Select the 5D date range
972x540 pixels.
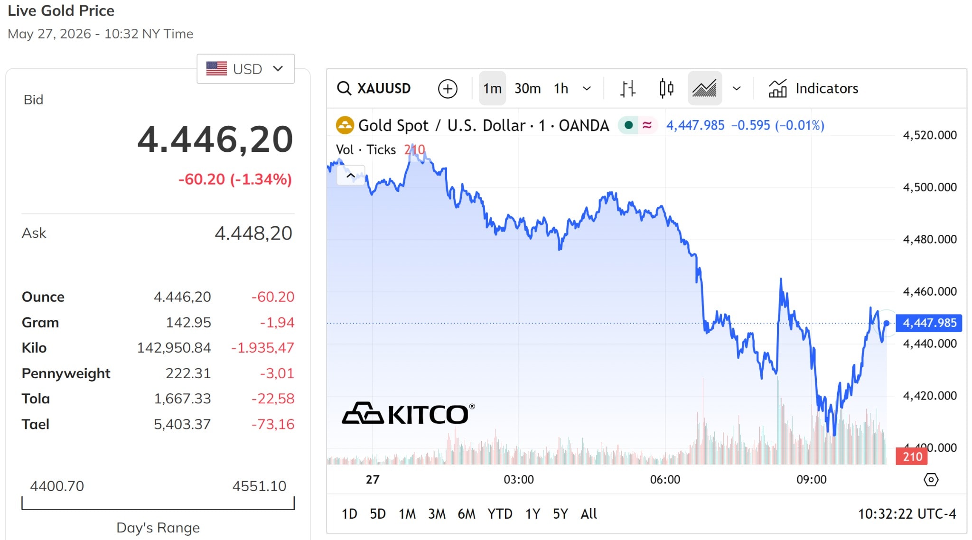pyautogui.click(x=378, y=514)
